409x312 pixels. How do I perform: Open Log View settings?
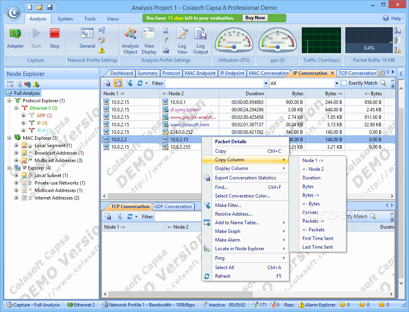182,41
